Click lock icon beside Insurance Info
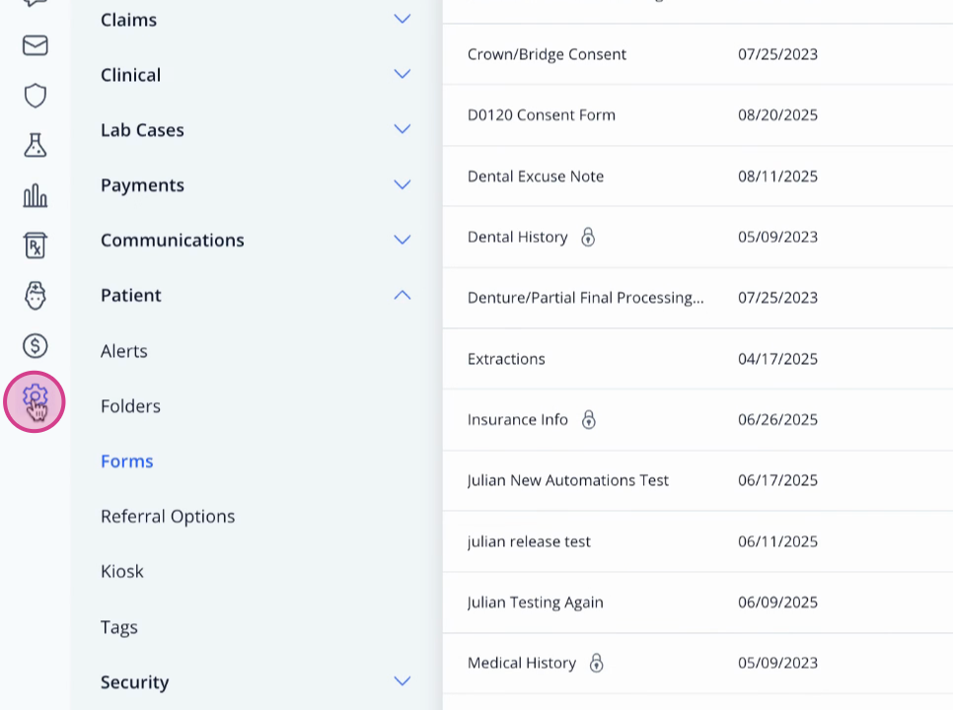 588,420
